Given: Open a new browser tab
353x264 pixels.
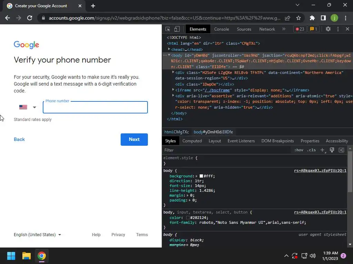Looking at the screenshot, I should [93, 6].
